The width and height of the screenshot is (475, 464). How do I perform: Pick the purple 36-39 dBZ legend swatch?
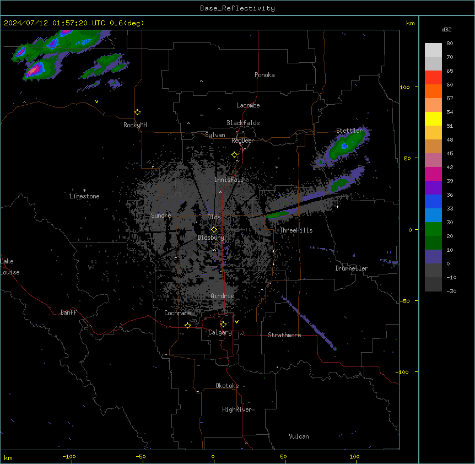433,188
